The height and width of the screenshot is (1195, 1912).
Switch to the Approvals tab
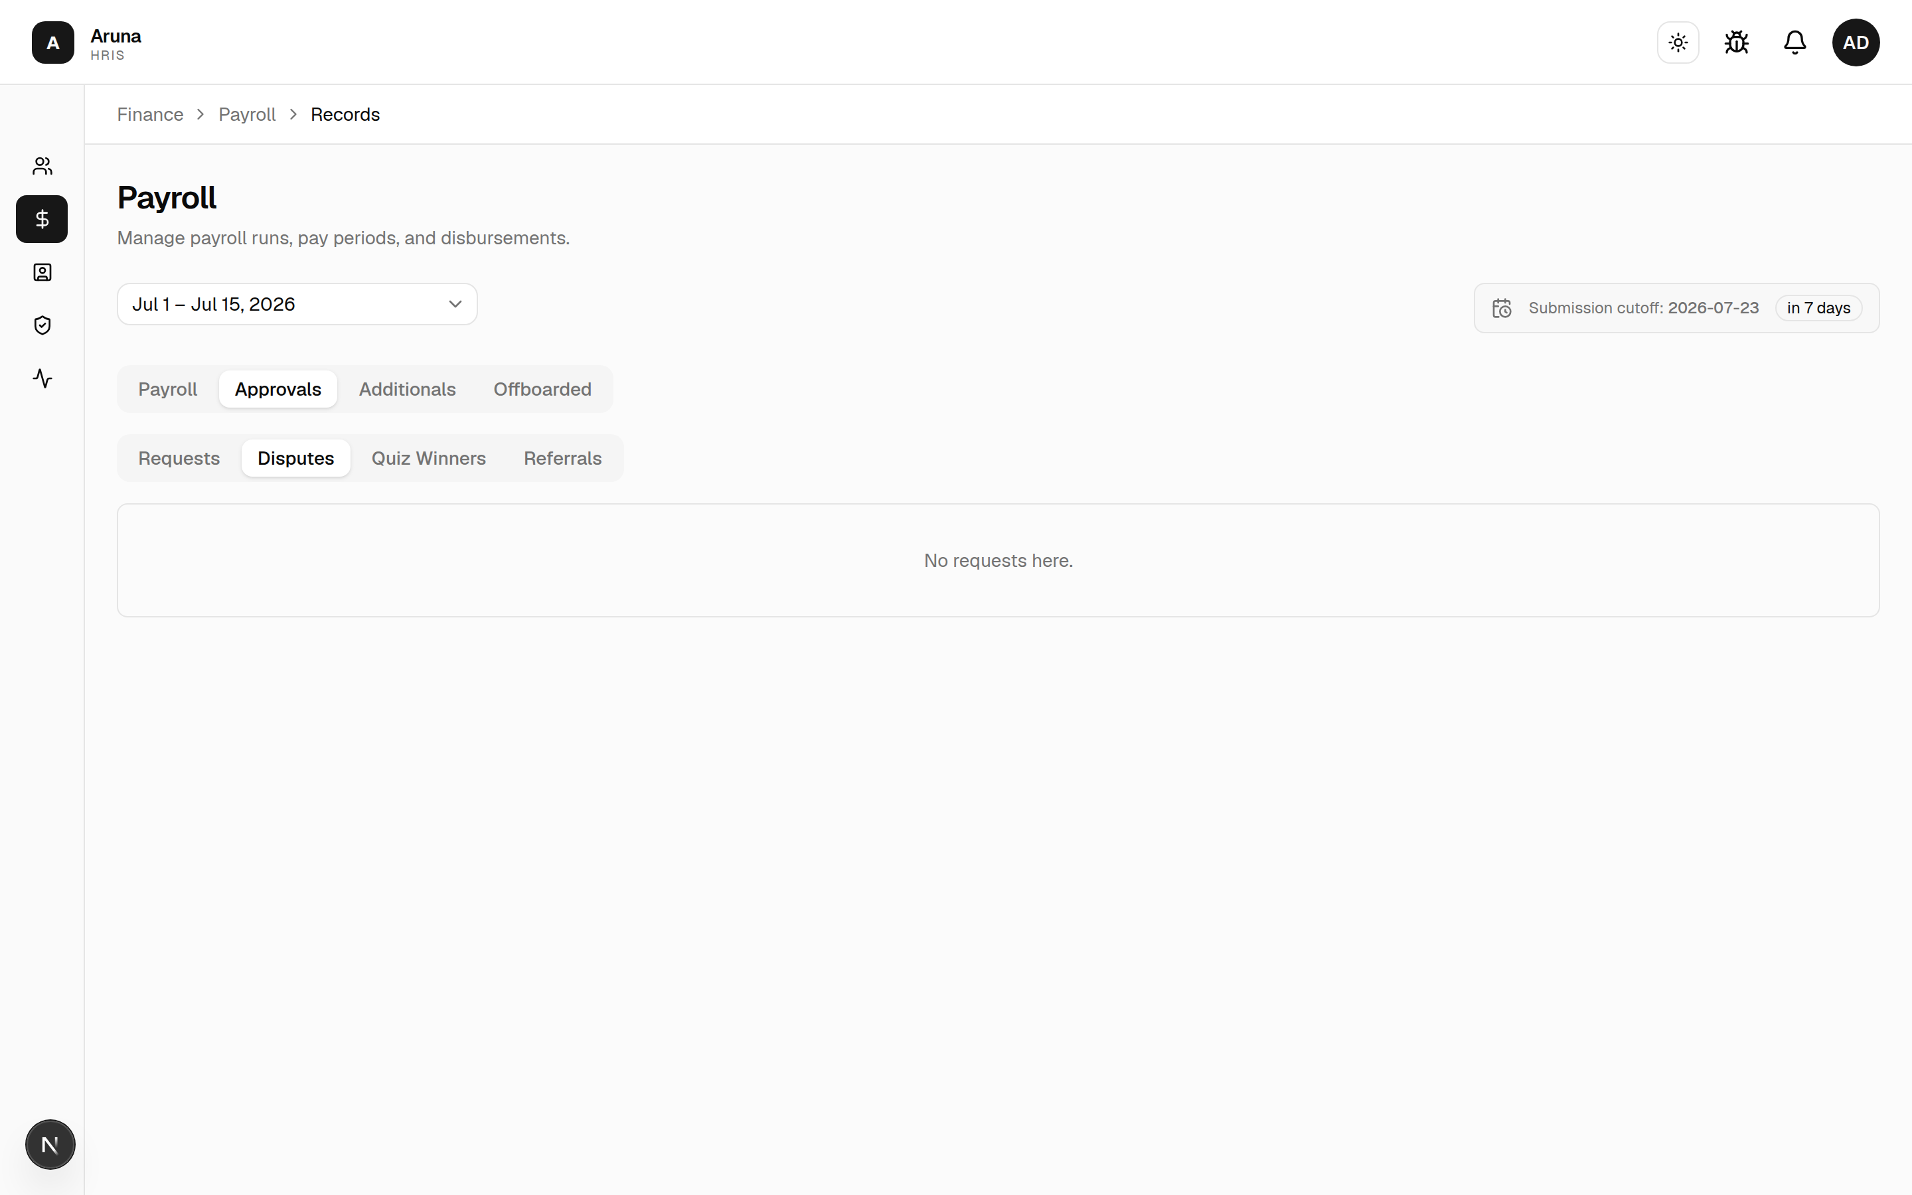point(278,390)
